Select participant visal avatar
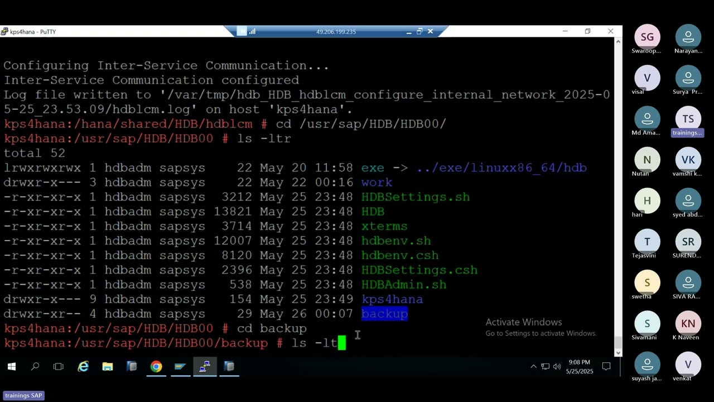The image size is (714, 402). pos(647,78)
